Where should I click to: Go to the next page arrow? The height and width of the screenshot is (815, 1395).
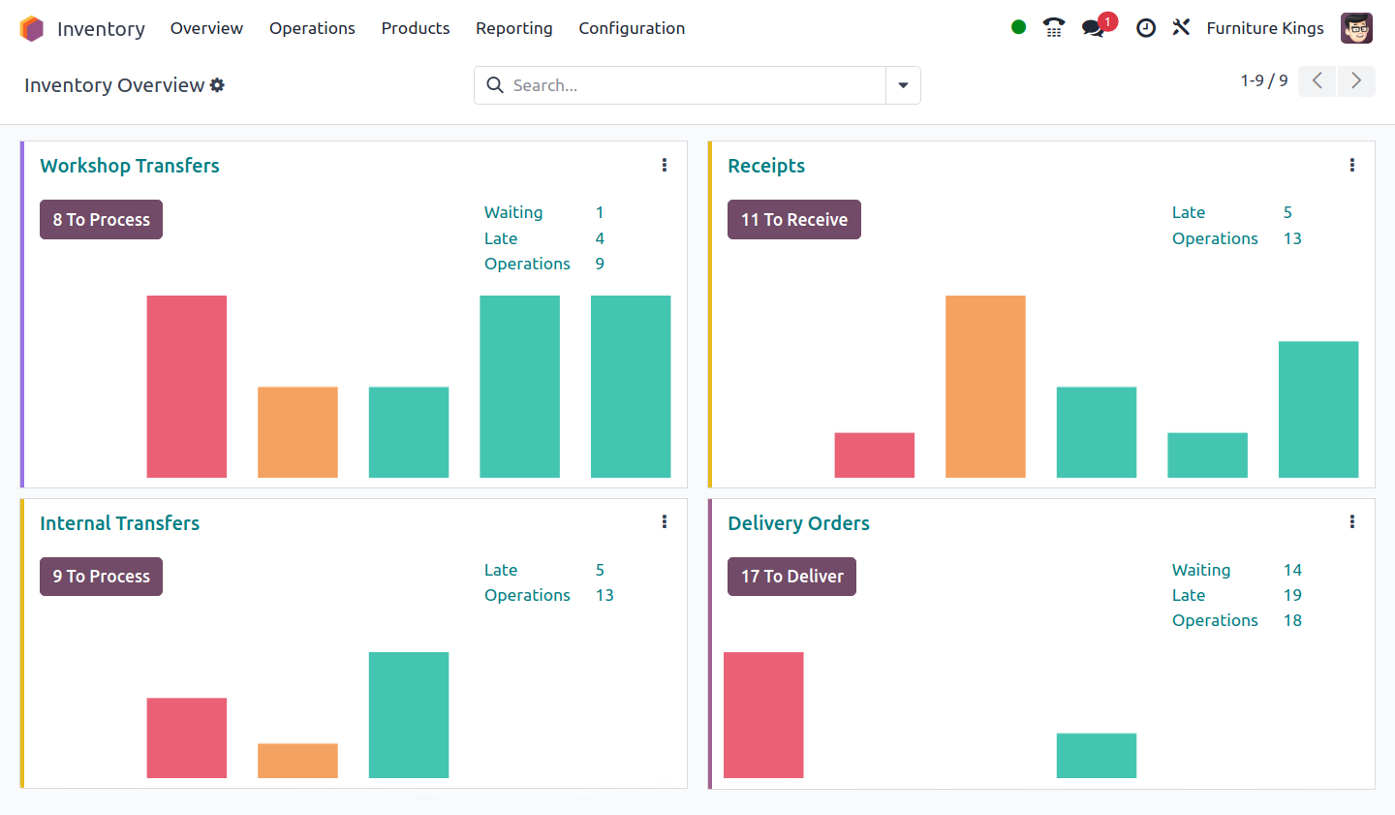(1356, 80)
